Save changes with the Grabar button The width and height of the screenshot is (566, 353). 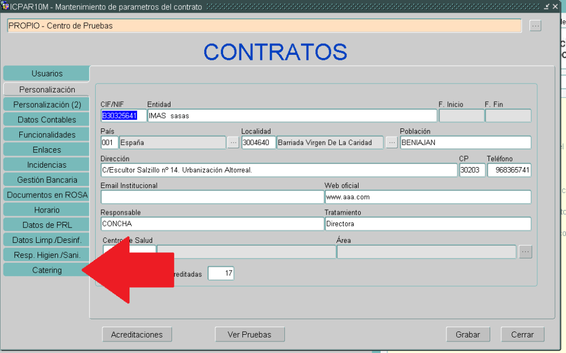coord(468,334)
